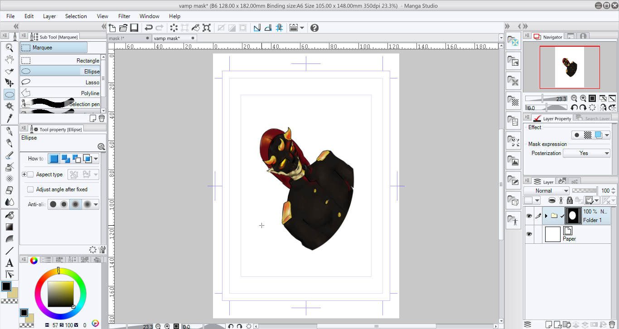Click the Folder 1 layer mask thumbnail
Viewport: 619px width, 329px height.
point(573,216)
